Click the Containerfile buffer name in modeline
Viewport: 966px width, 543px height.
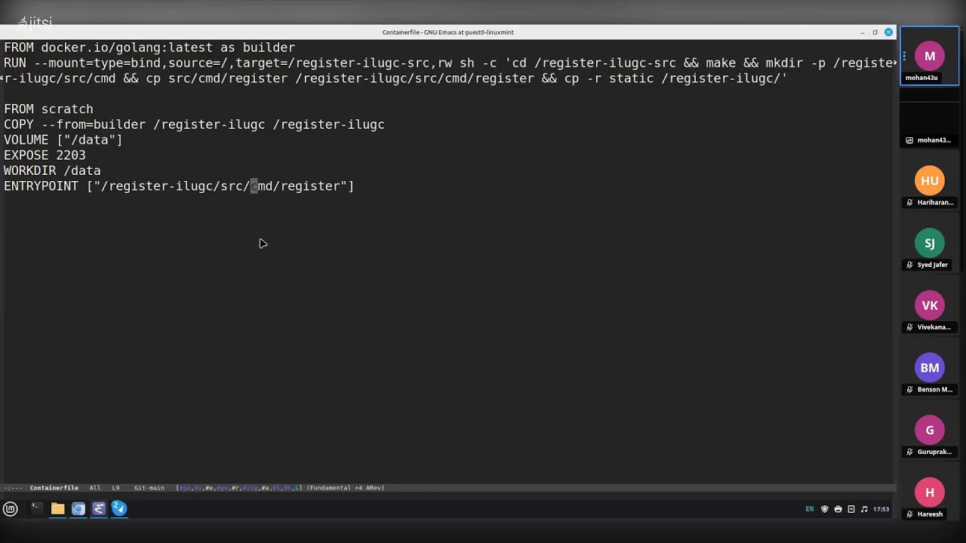[x=54, y=488]
